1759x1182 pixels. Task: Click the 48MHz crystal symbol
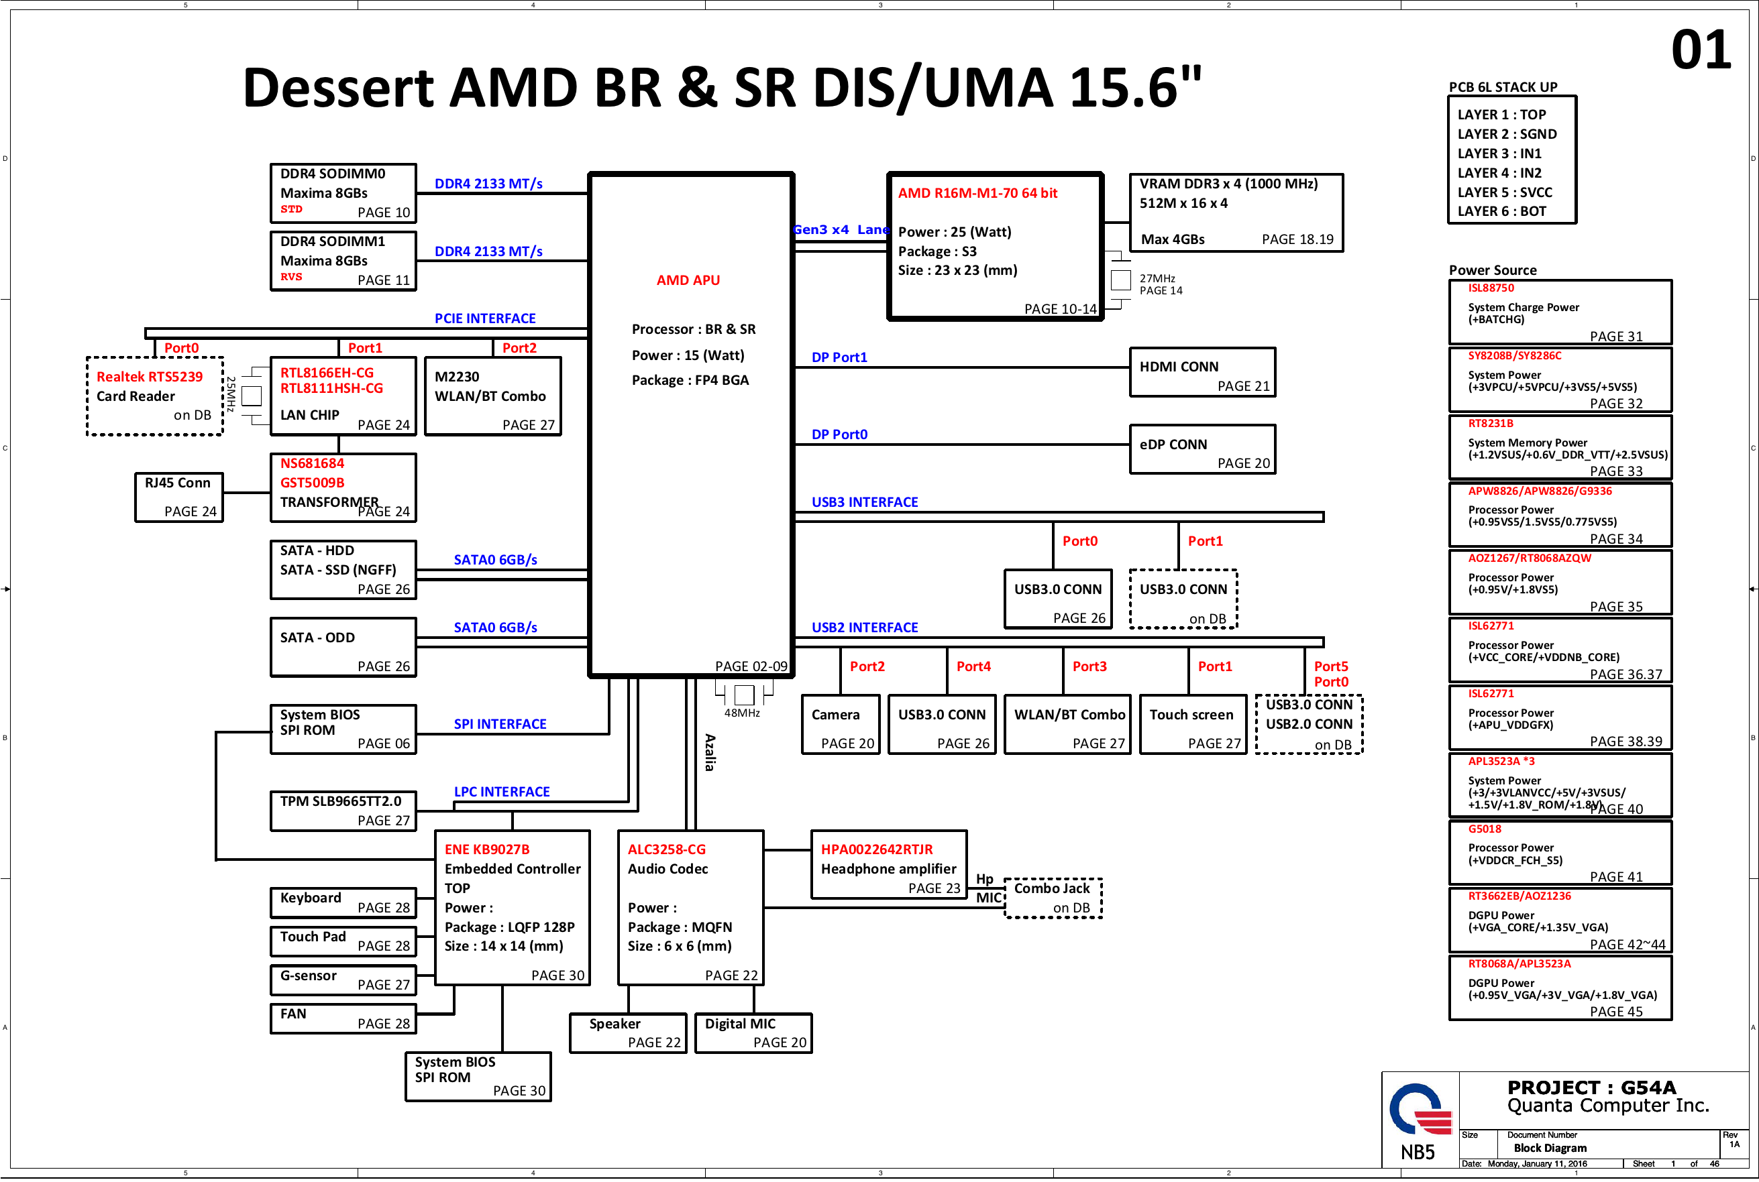click(744, 695)
